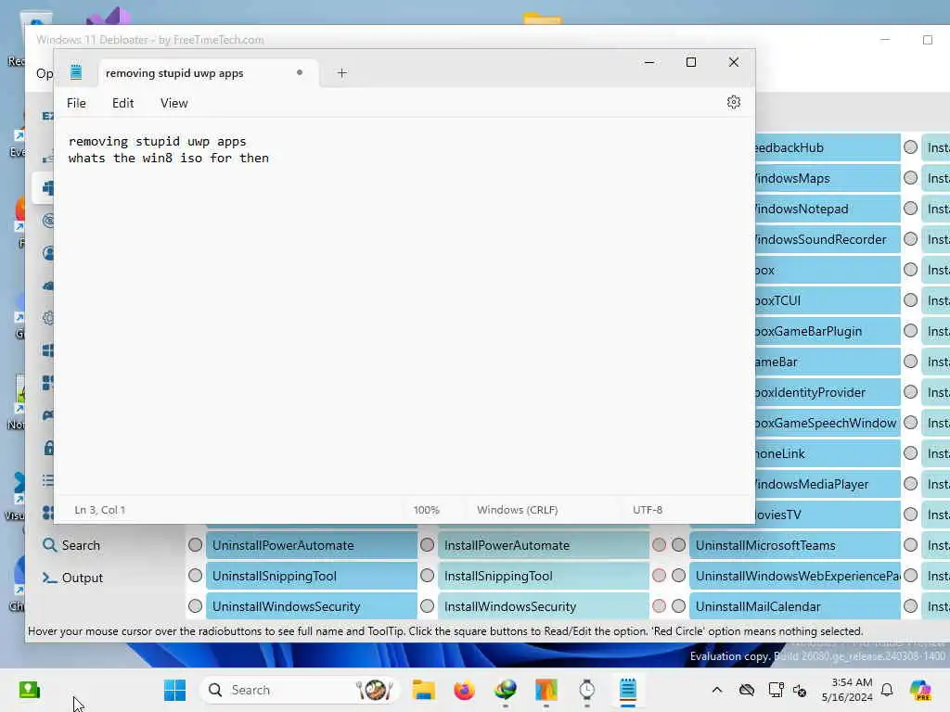Maximize the Windows 11 Debloater window
950x712 pixels.
pyautogui.click(x=928, y=40)
